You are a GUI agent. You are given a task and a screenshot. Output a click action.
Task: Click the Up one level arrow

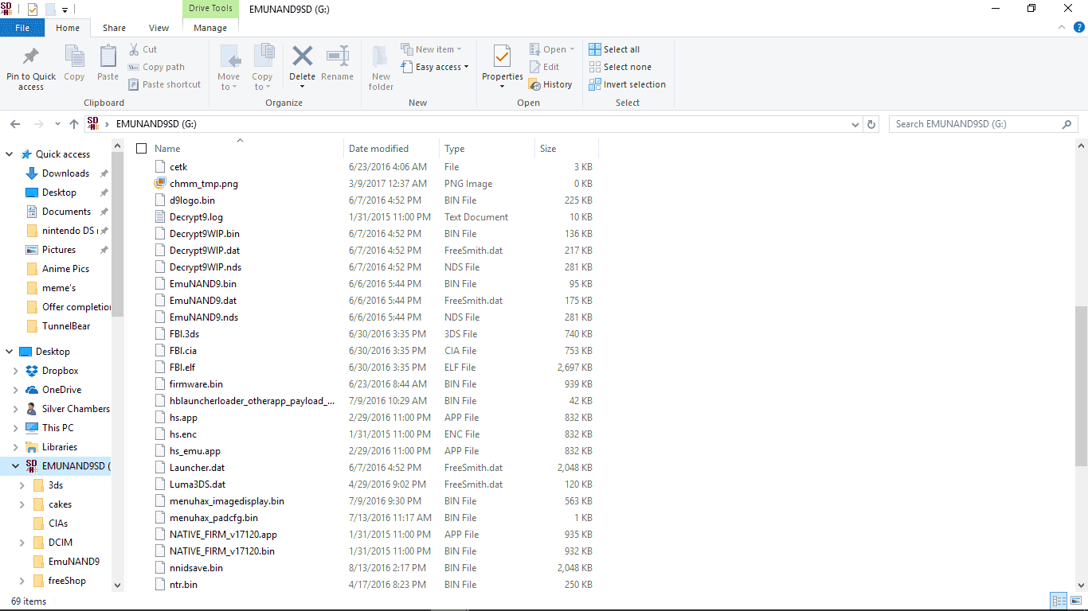pos(74,124)
